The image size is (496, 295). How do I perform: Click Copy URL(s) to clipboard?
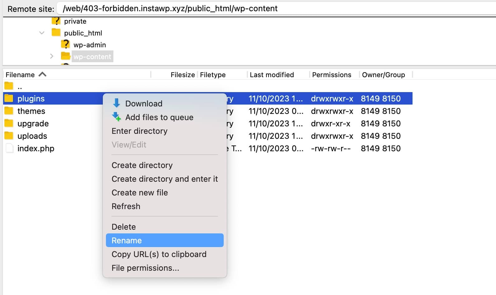pyautogui.click(x=159, y=254)
